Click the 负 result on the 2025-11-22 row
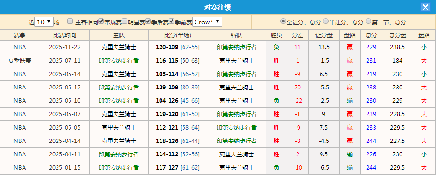436x175 pixels. pyautogui.click(x=276, y=47)
